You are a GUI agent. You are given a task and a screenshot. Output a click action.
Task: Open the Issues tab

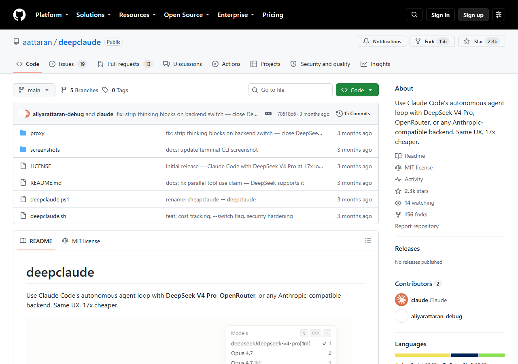68,64
